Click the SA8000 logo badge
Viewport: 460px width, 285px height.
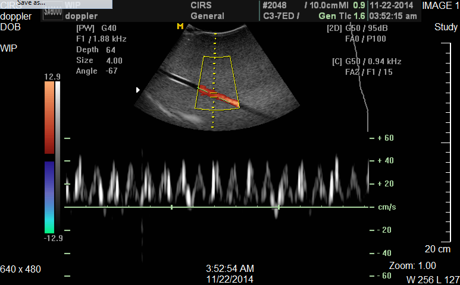tap(53, 12)
